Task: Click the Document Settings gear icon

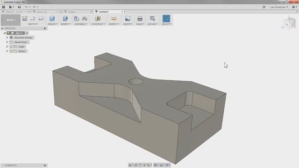Action: pyautogui.click(x=11, y=37)
